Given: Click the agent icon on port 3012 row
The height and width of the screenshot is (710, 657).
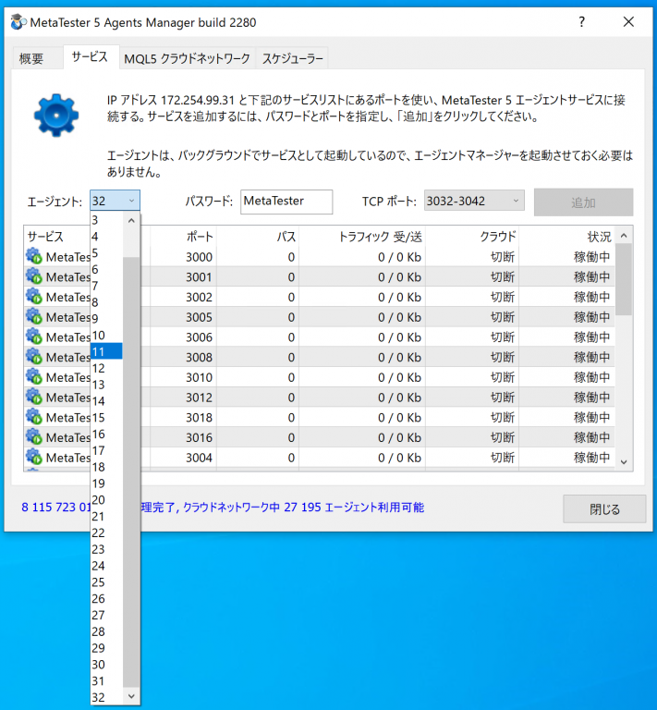Looking at the screenshot, I should point(34,398).
